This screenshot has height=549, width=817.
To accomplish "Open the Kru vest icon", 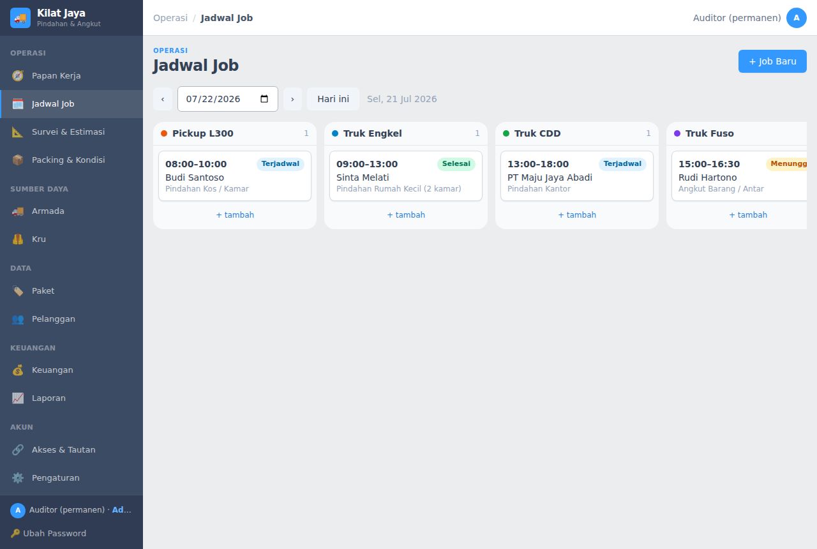I will coord(18,239).
